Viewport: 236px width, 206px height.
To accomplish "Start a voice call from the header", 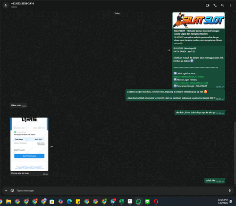I will [x=215, y=5].
